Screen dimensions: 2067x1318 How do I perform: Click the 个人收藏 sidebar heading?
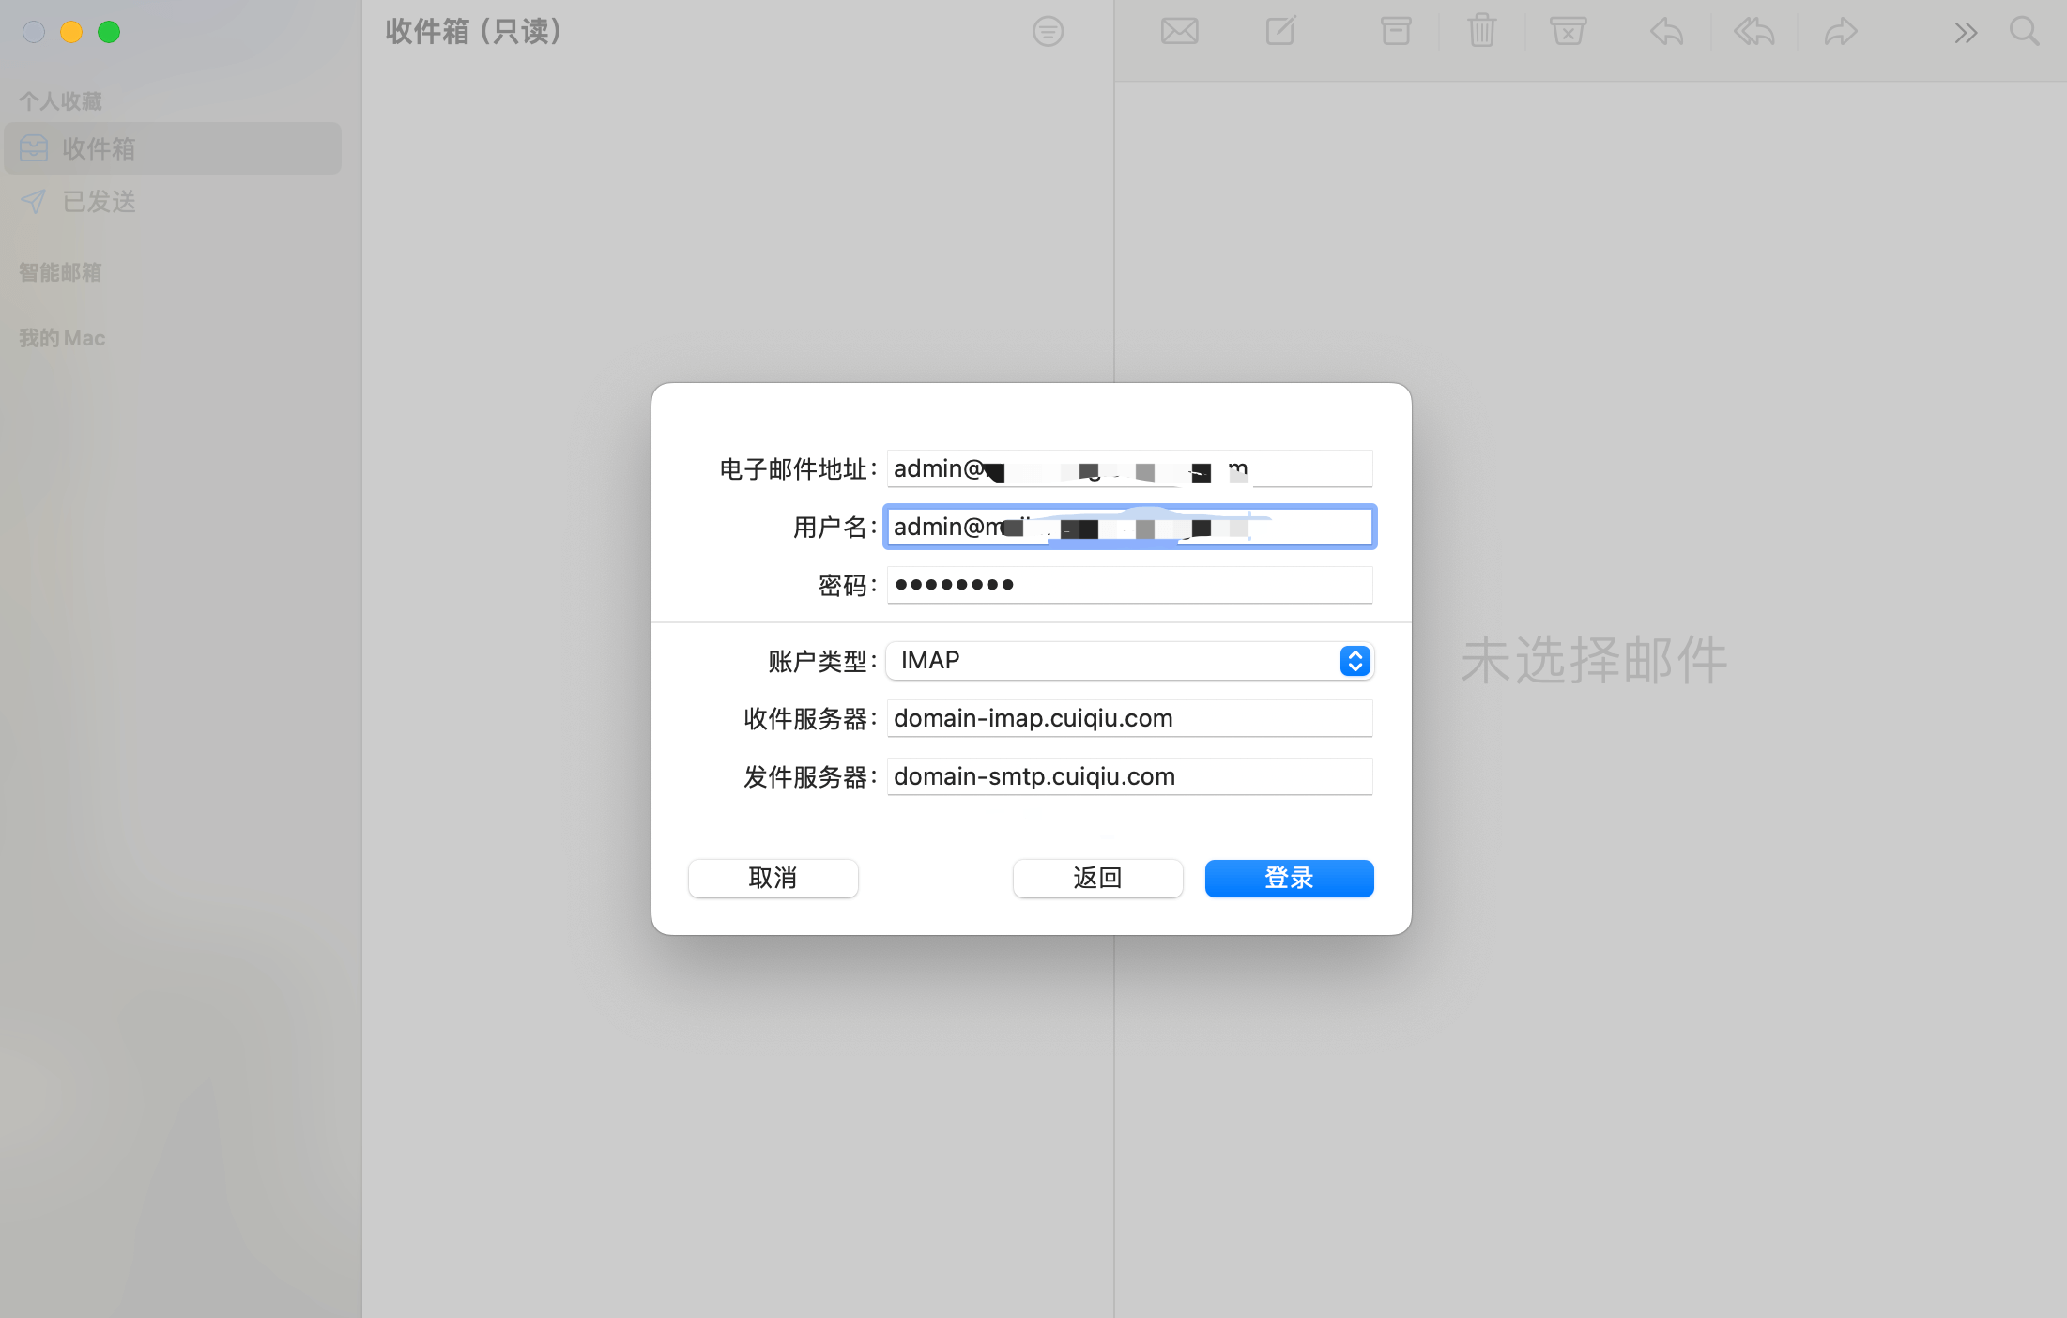pos(60,100)
